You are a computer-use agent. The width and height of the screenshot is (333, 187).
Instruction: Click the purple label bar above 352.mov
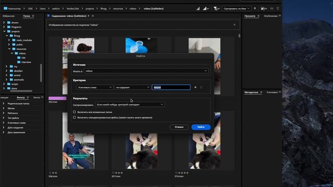57,98
